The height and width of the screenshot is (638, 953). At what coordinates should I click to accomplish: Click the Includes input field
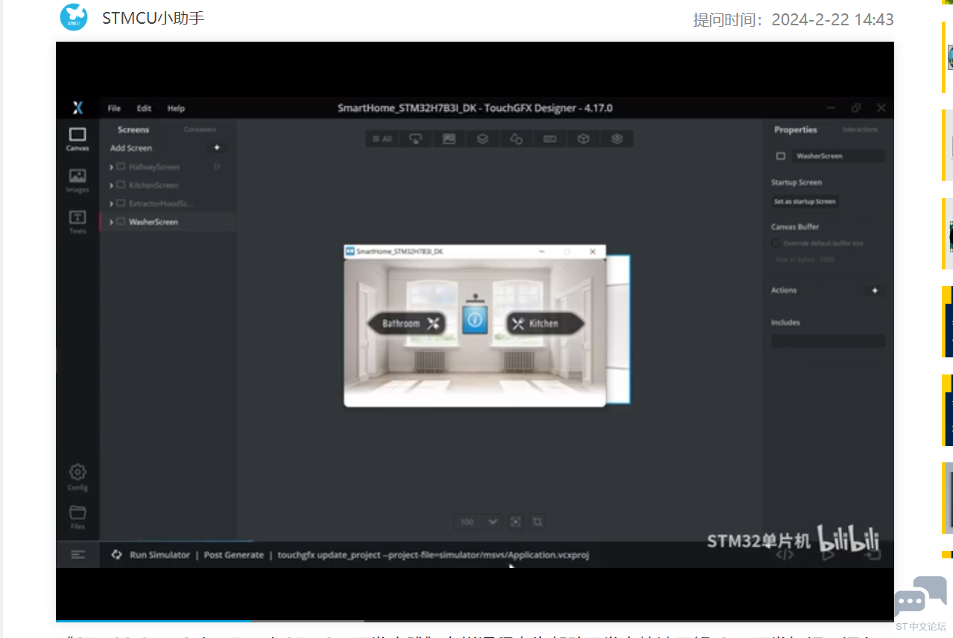coord(829,341)
